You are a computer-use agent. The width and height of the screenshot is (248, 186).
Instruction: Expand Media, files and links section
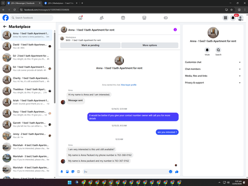213,76
